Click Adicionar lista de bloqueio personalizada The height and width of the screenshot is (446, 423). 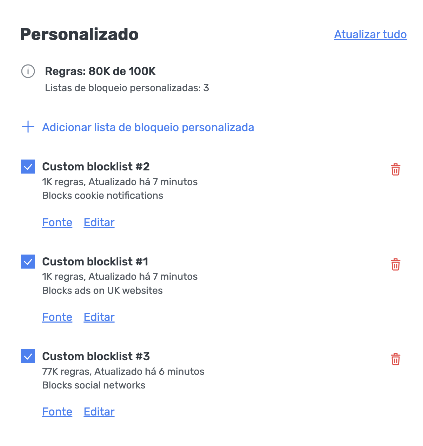tap(148, 127)
